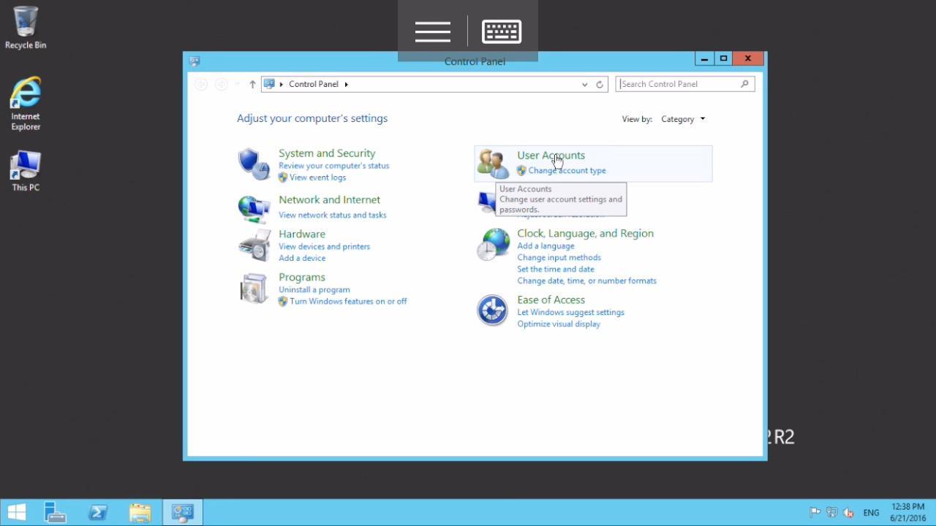
Task: Open the hamburger menu overlay icon
Action: pos(433,31)
